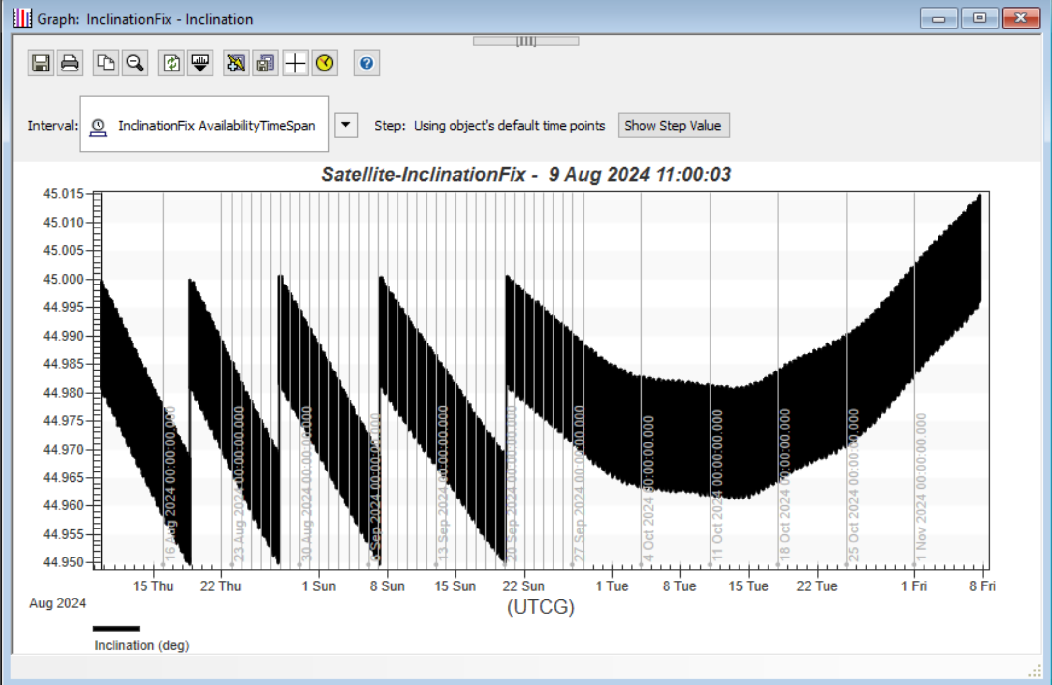Click the '1 Sun' x-axis label
This screenshot has height=685, width=1052.
point(319,586)
